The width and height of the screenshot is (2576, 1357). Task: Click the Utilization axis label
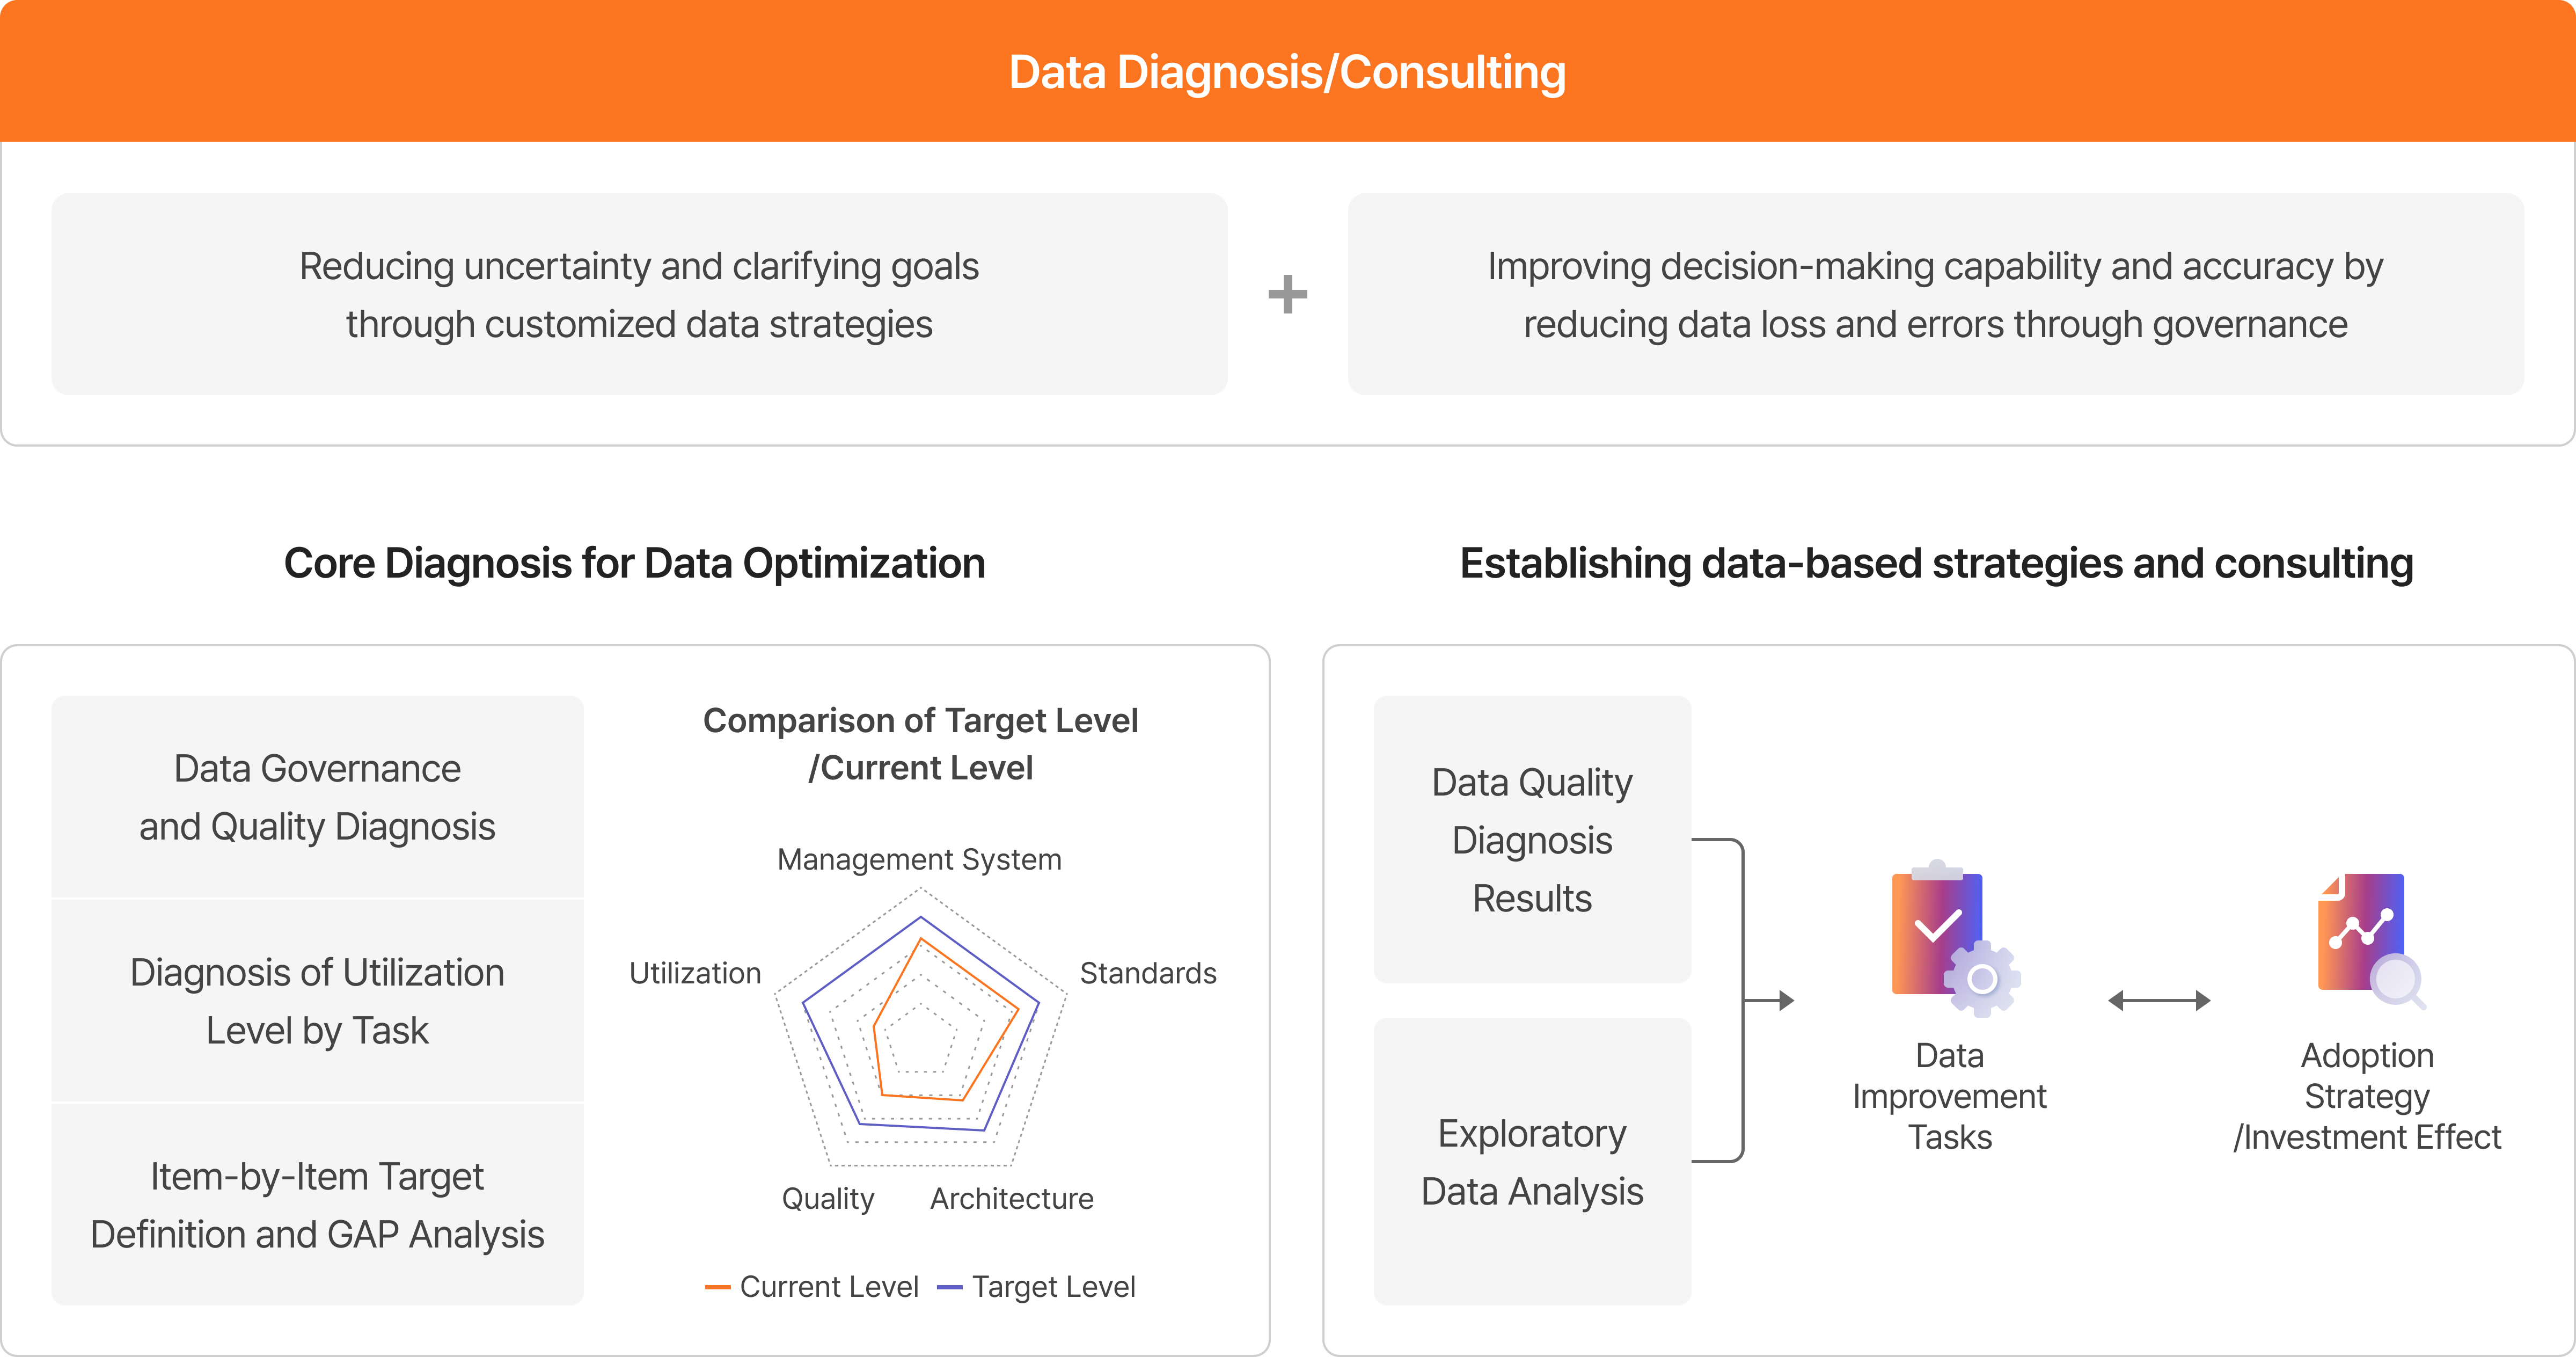click(x=695, y=973)
